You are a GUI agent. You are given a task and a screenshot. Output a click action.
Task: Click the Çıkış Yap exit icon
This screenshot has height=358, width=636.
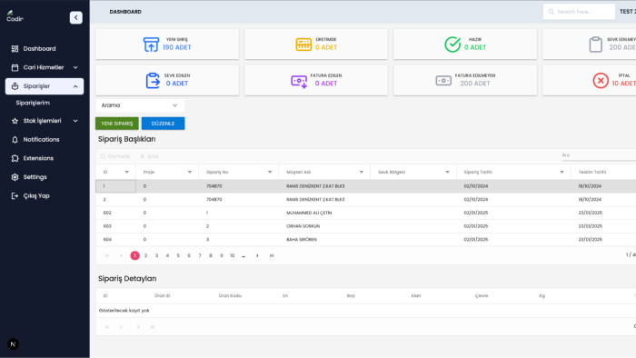[15, 196]
